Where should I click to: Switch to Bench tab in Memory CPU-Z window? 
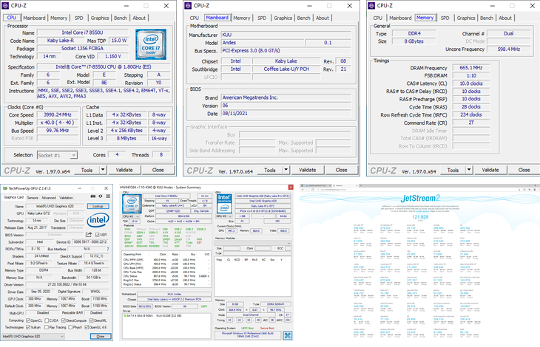pos(486,18)
